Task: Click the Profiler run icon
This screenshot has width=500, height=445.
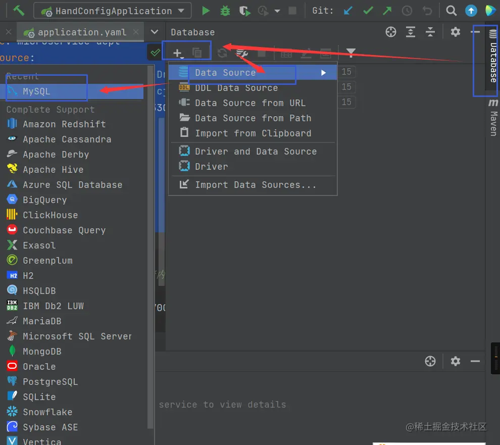Action: coord(263,11)
